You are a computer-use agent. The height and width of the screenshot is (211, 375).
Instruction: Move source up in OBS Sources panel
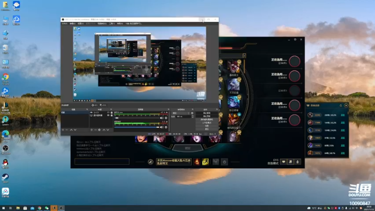[104, 130]
